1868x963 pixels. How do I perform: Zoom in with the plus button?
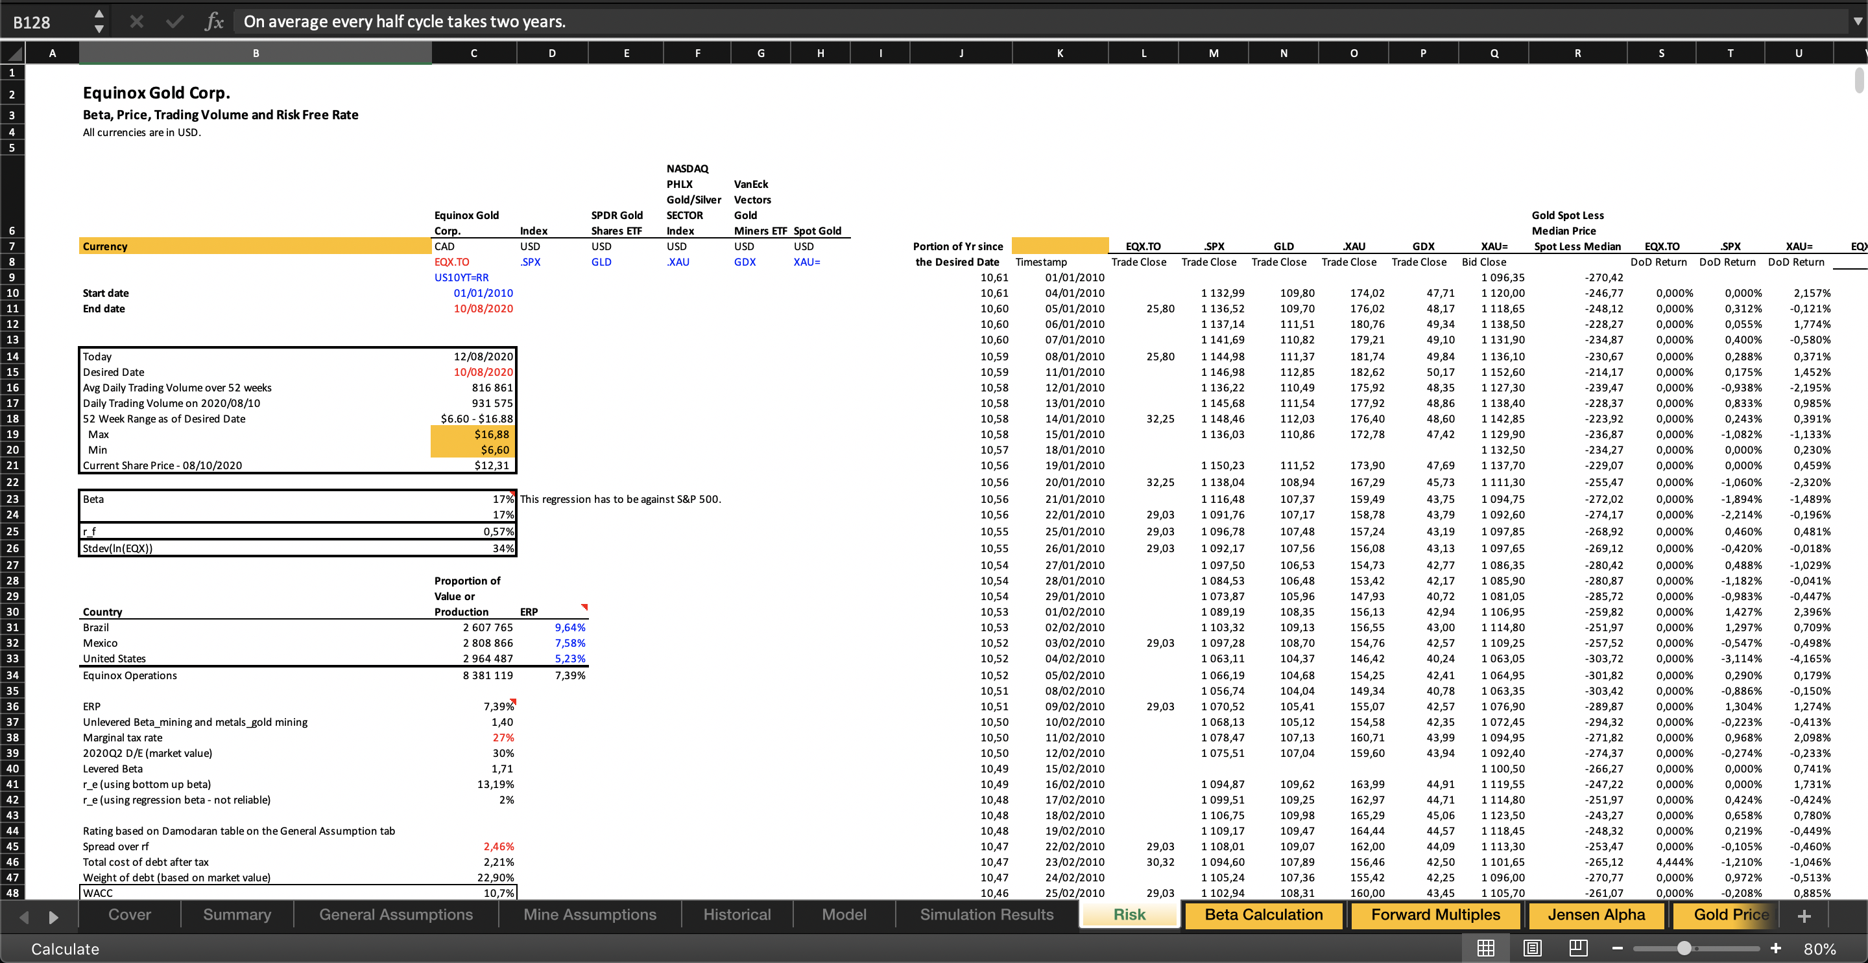coord(1775,948)
